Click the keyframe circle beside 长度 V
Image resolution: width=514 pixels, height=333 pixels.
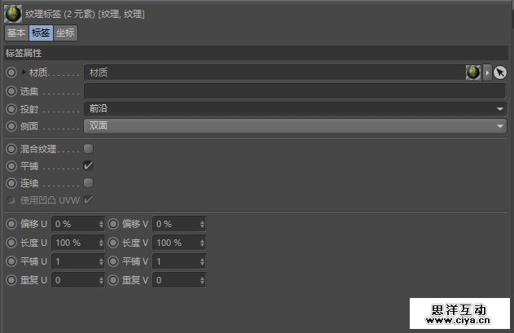click(x=113, y=243)
